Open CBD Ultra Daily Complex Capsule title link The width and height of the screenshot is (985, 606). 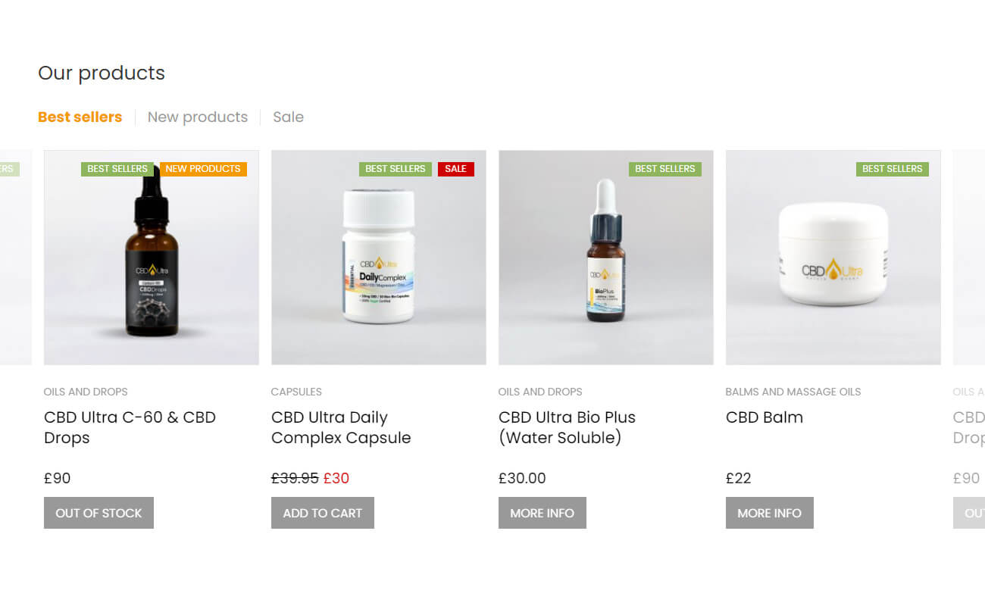[341, 427]
